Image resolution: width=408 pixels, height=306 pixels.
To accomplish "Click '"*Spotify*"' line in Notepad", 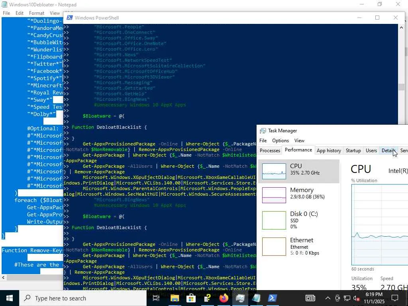I will (45, 78).
